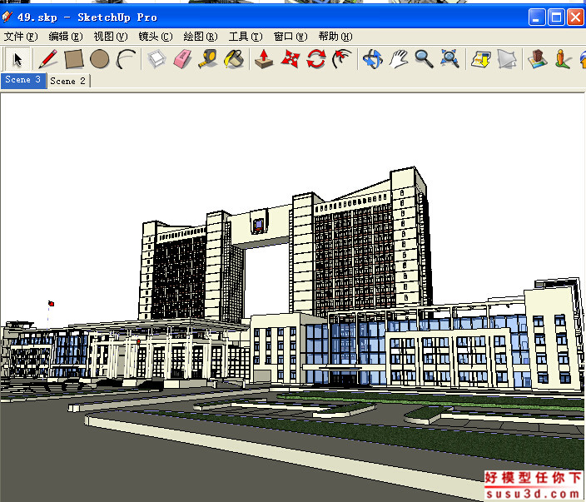The image size is (586, 502).
Task: Select the Rotate tool
Action: point(316,59)
